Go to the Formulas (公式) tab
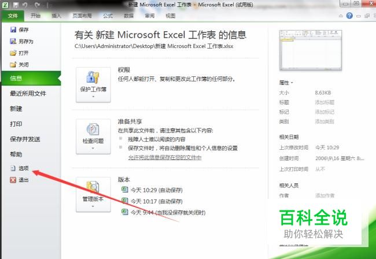Image resolution: width=376 pixels, height=259 pixels. [108, 16]
